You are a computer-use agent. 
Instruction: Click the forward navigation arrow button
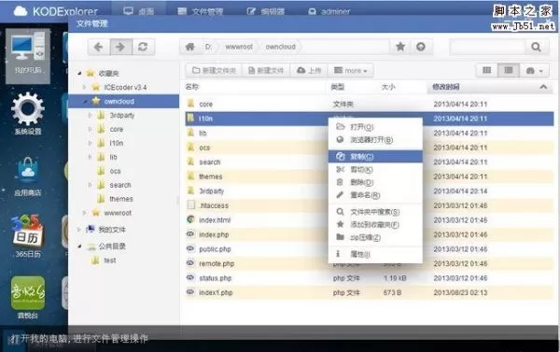(x=120, y=47)
